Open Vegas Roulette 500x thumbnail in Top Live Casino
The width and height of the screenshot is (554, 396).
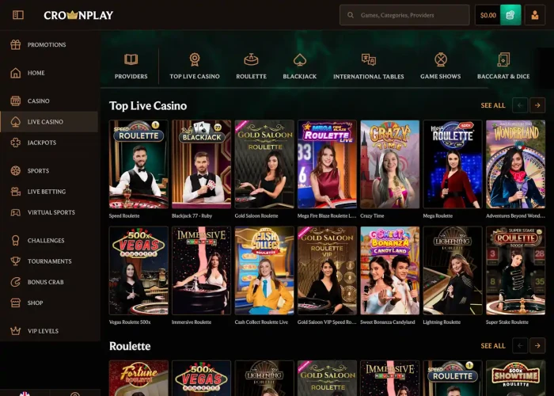[138, 271]
